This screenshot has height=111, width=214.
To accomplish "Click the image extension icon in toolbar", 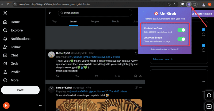I will pos(183,4).
